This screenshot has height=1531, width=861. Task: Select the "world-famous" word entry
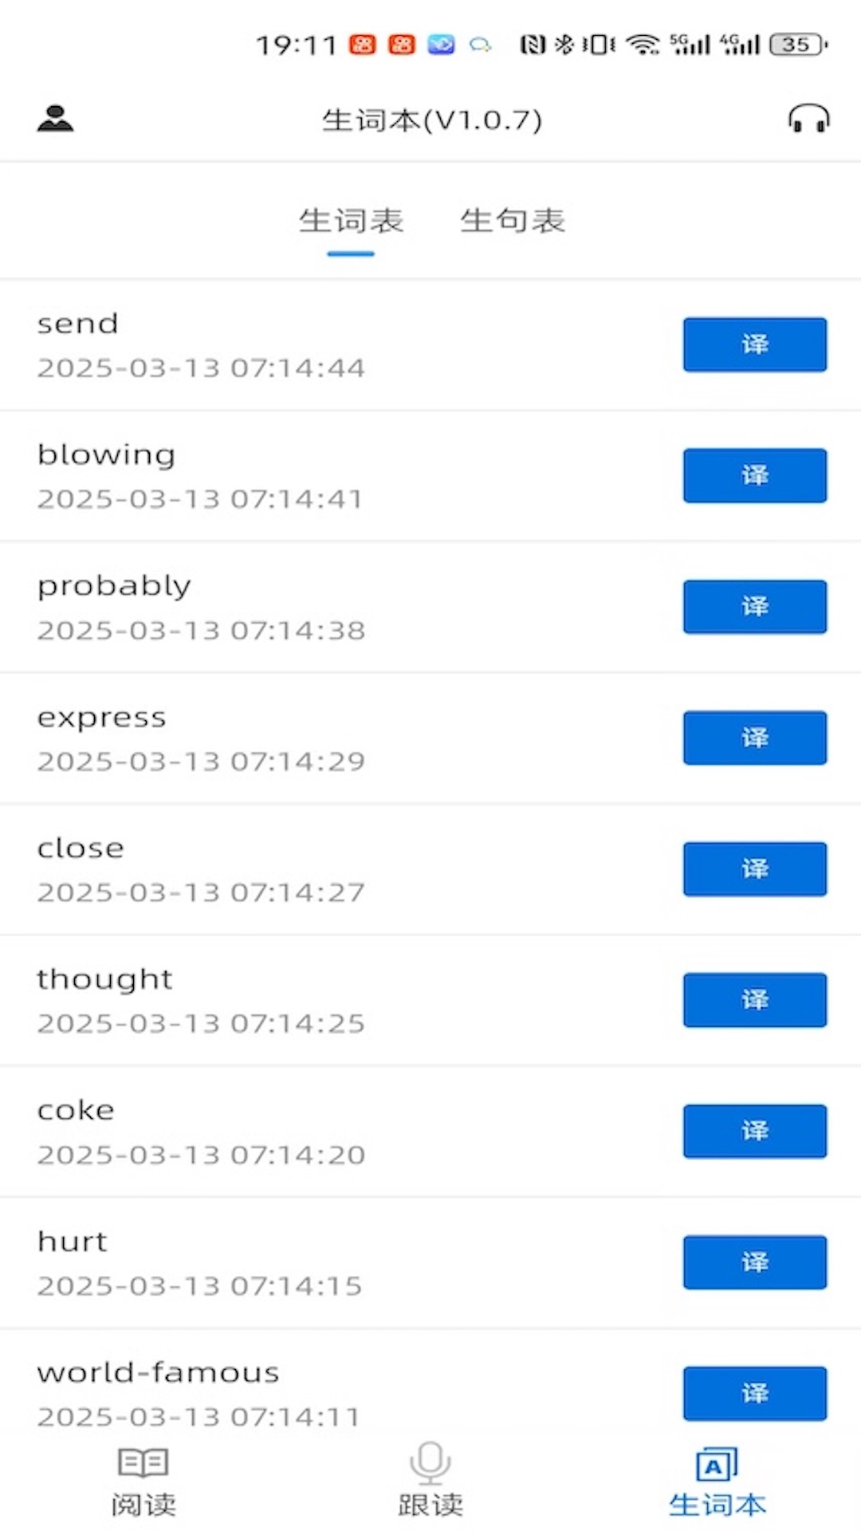point(159,1373)
